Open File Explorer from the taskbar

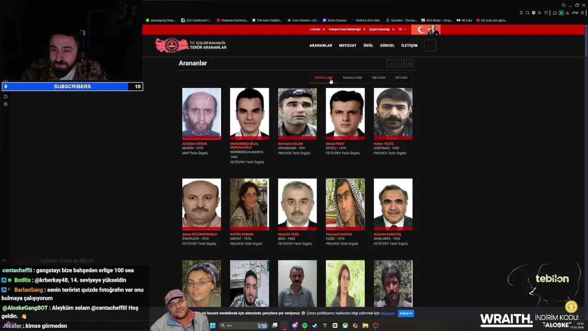[x=365, y=325]
